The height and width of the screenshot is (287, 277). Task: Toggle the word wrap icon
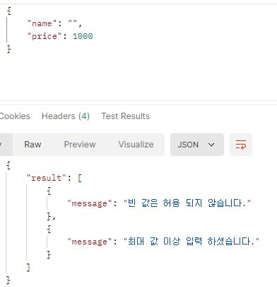tap(241, 145)
